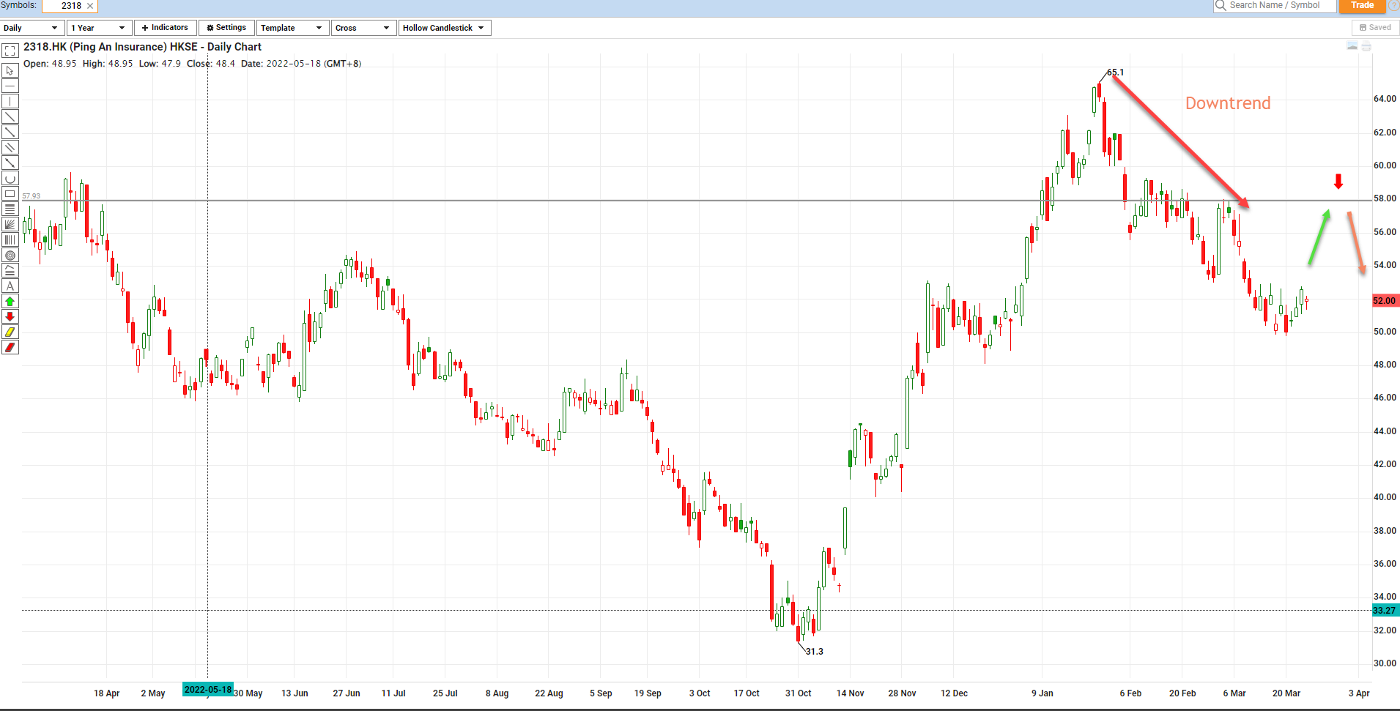Click the Indicators button
Viewport: 1400px width, 711px height.
pyautogui.click(x=165, y=27)
